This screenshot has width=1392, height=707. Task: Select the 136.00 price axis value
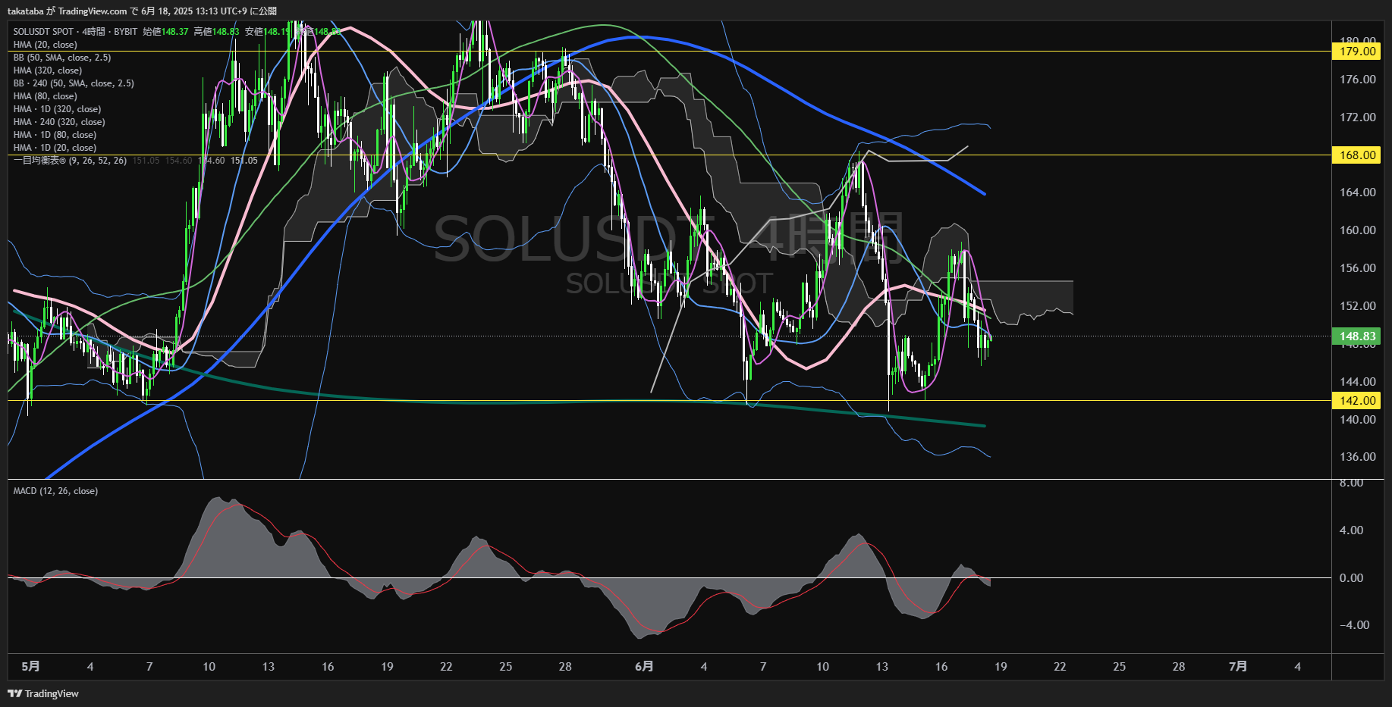pos(1358,457)
